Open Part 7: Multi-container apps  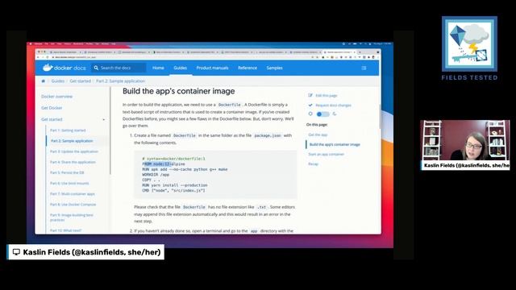tap(72, 194)
